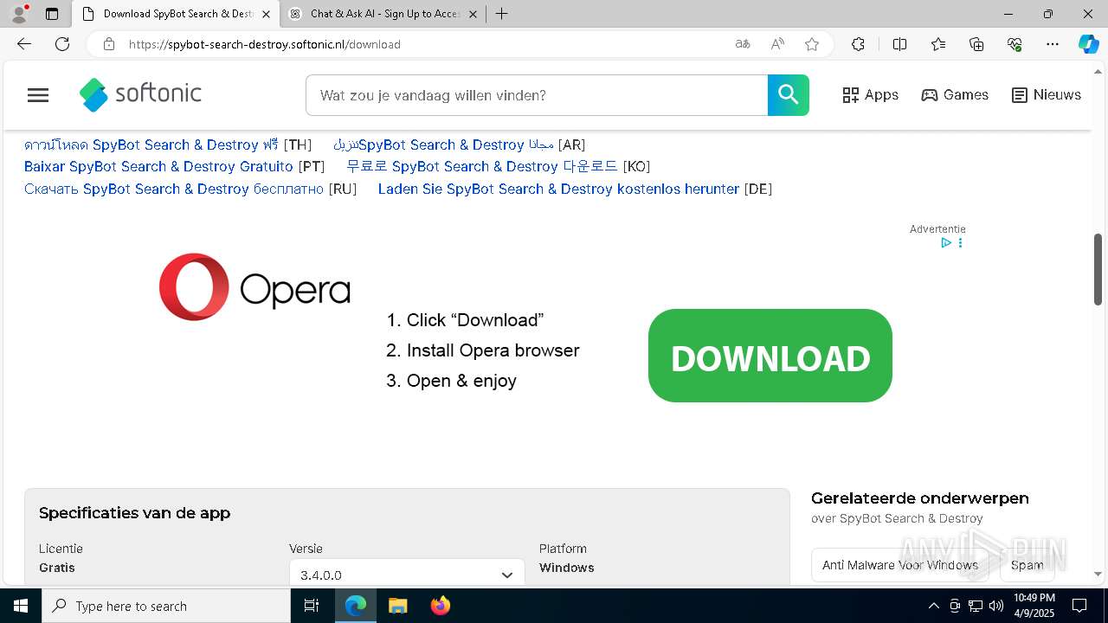Click the scrollbar down arrow

1098,574
